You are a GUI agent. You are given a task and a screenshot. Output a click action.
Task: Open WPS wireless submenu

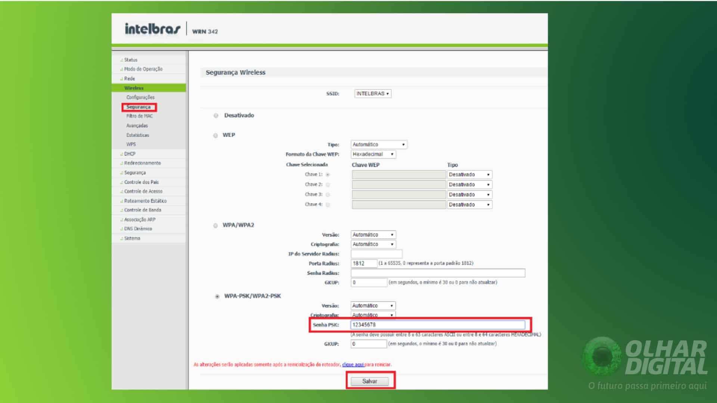[131, 144]
